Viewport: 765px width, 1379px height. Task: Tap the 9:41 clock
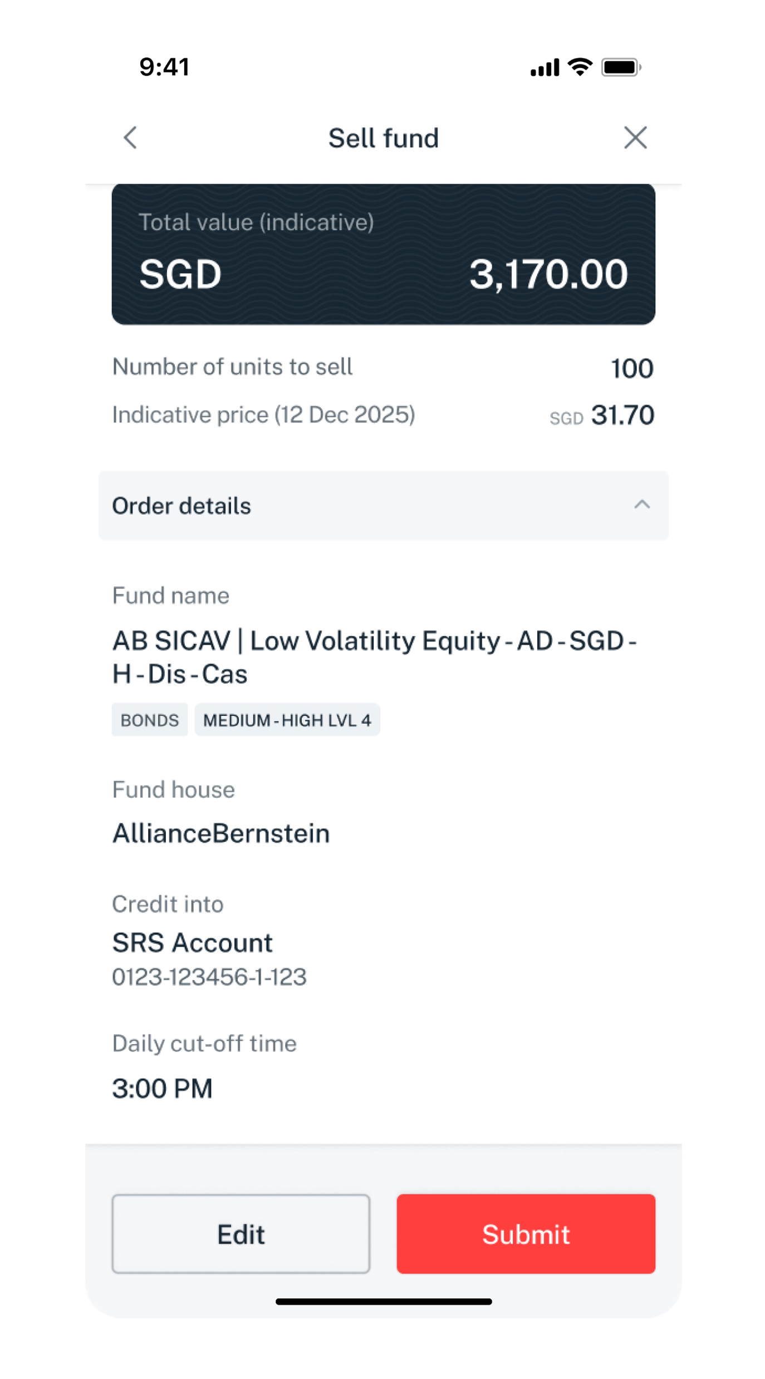pos(164,67)
